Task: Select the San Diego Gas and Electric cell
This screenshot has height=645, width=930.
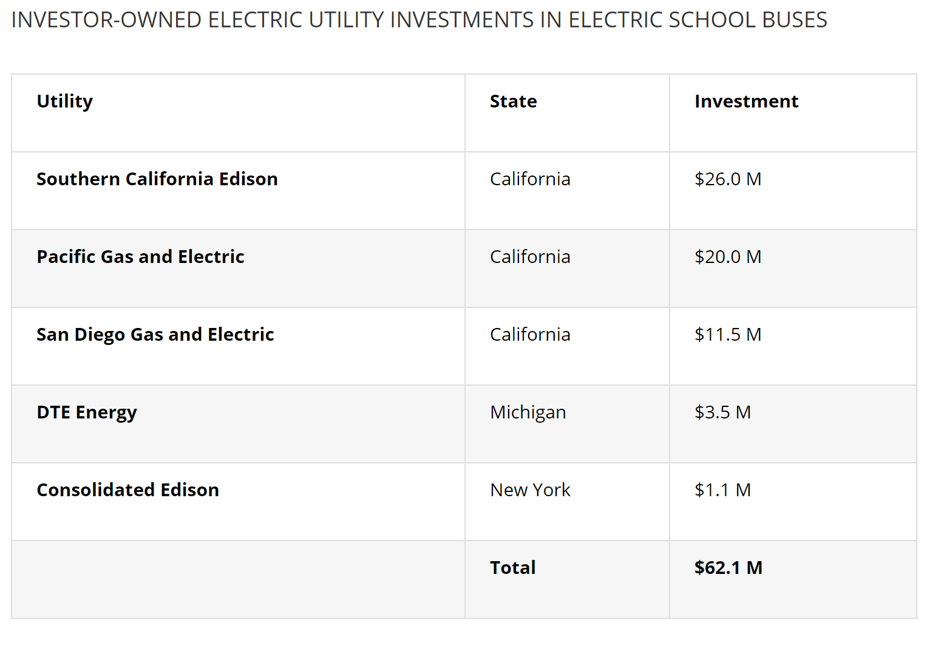Action: click(x=155, y=335)
